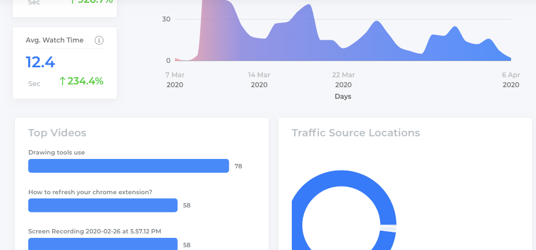Click the Days axis title
Image resolution: width=536 pixels, height=250 pixels.
coord(343,97)
